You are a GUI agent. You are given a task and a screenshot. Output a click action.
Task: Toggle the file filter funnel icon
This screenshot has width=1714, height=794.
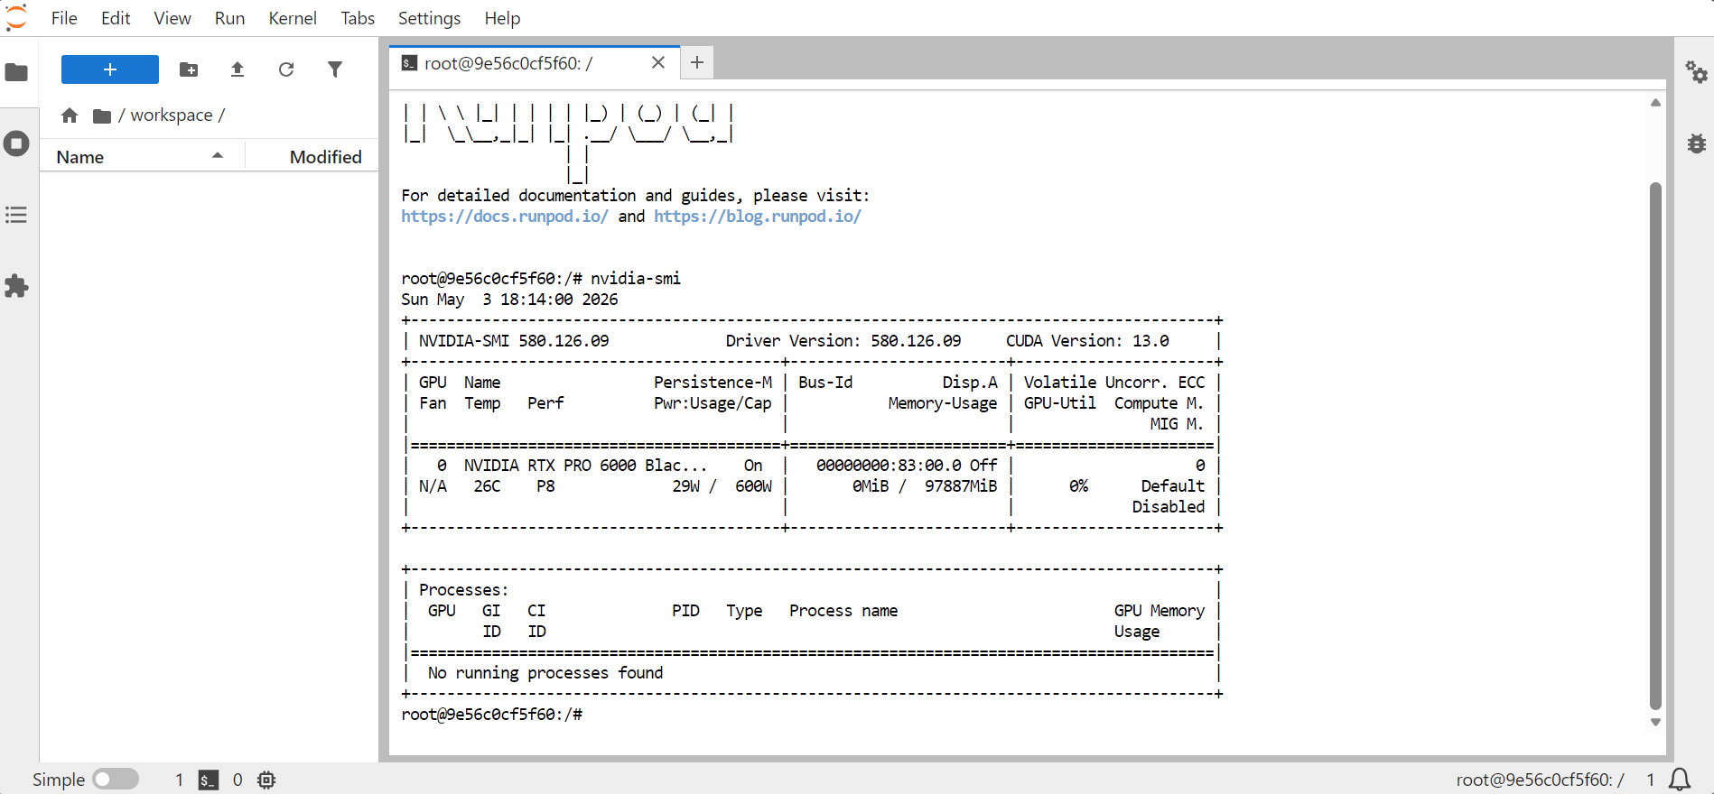(x=335, y=69)
